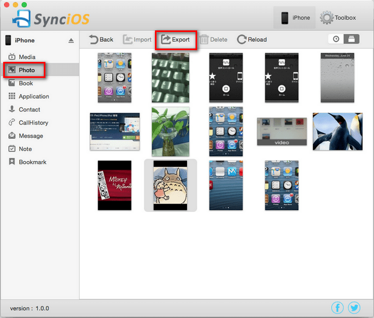Go Back using the toolbar arrow

point(101,39)
